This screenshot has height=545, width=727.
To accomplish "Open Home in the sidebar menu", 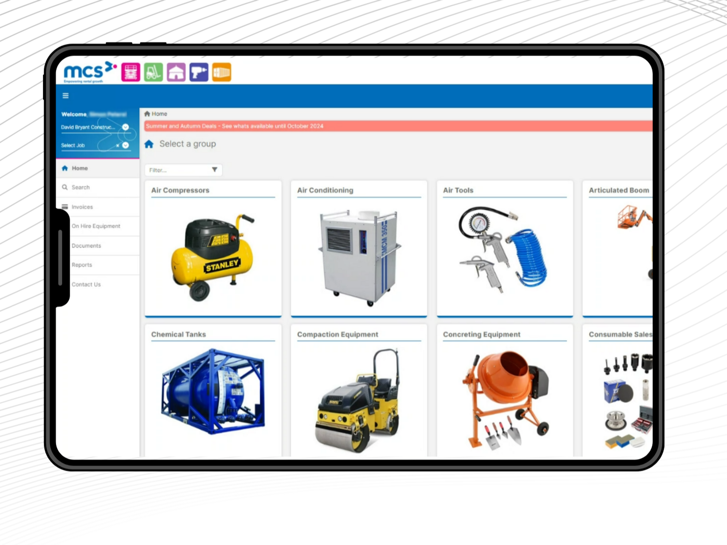I will coord(98,168).
